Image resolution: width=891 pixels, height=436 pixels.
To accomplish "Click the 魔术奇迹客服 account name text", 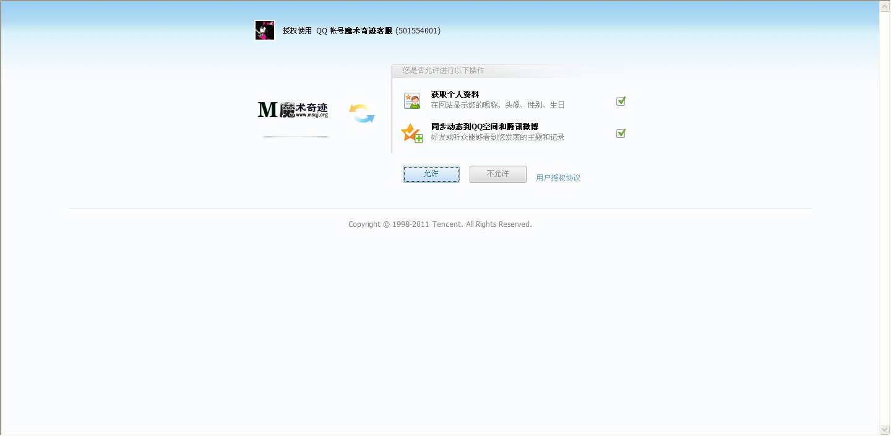I will coord(368,31).
